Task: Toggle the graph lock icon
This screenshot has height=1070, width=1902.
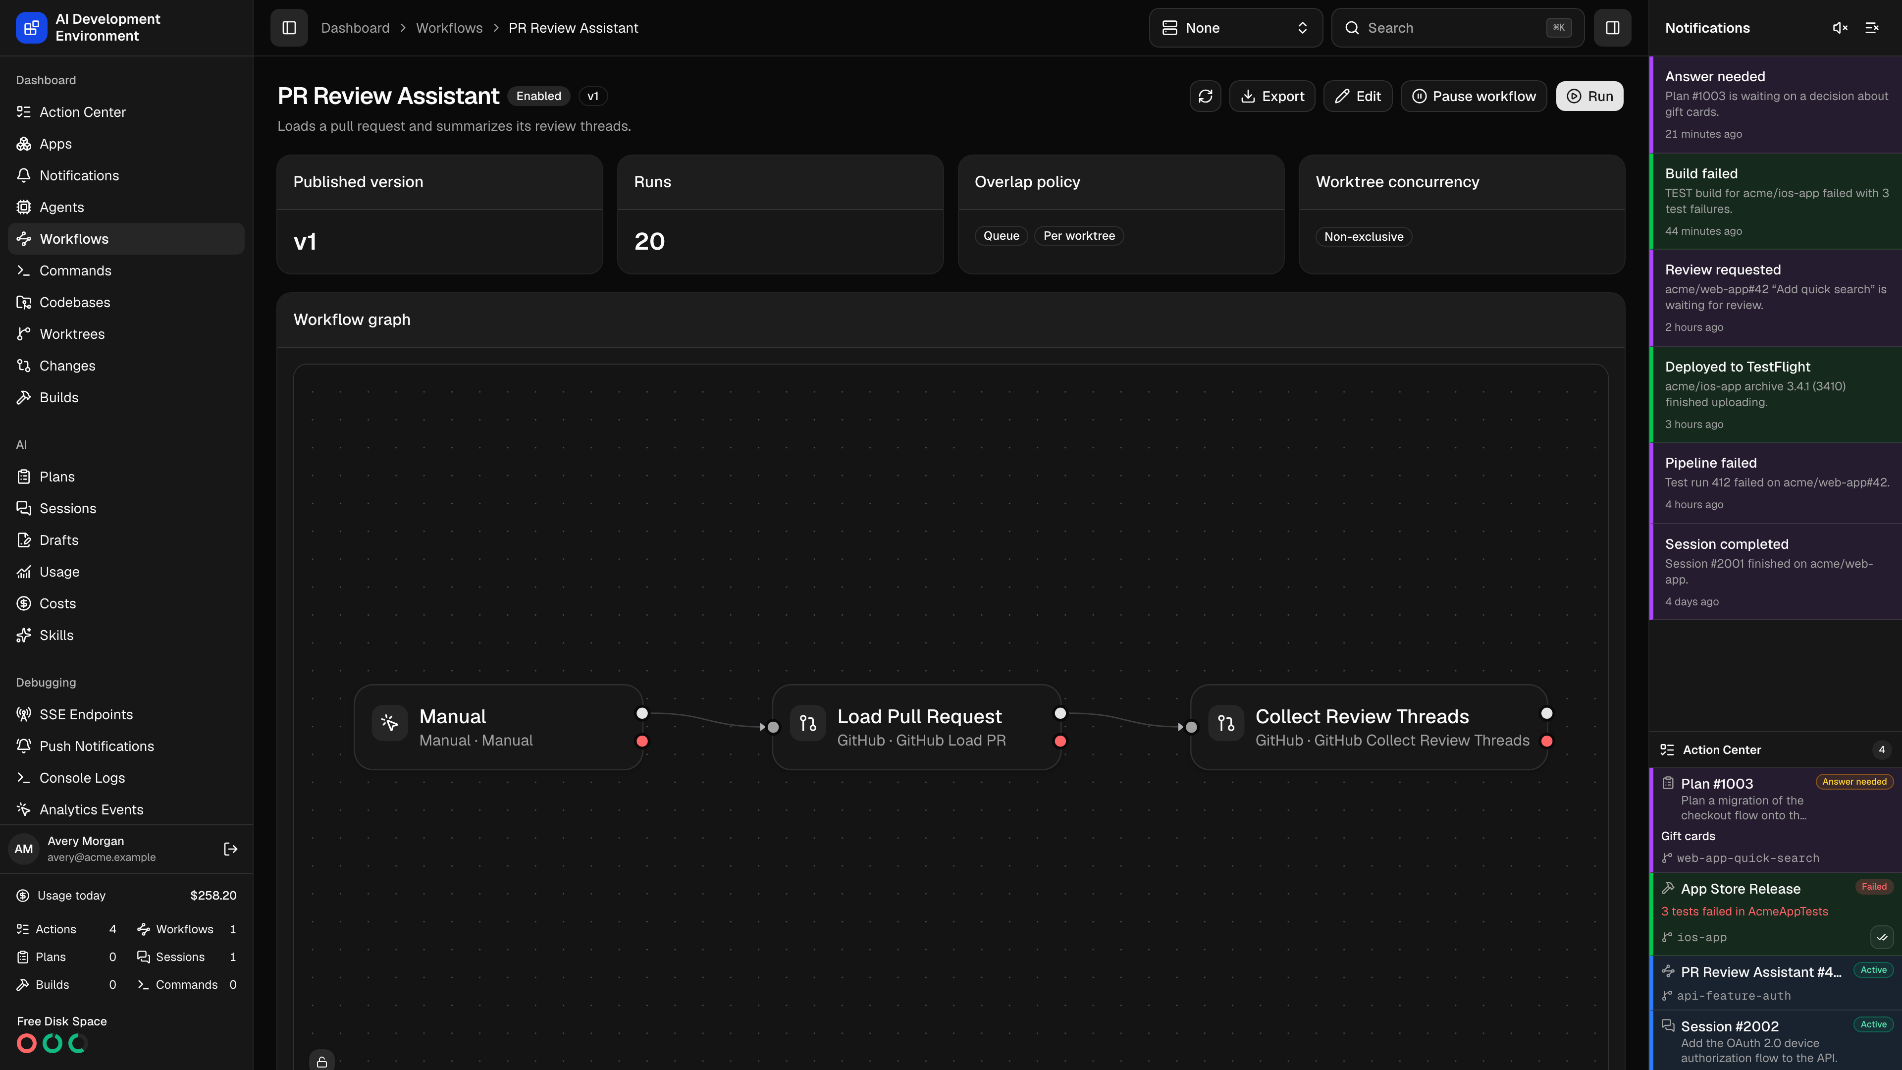Action: click(x=322, y=1062)
